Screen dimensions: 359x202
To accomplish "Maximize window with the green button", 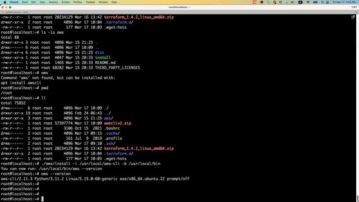I will [x=10, y=7].
